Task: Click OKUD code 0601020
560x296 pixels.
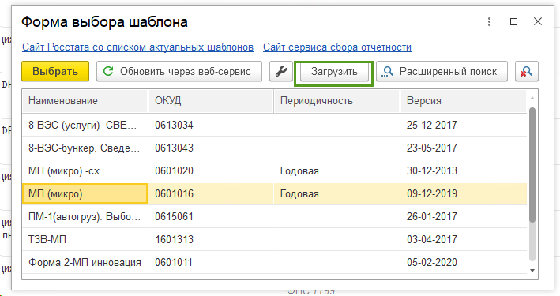Action: pos(174,170)
